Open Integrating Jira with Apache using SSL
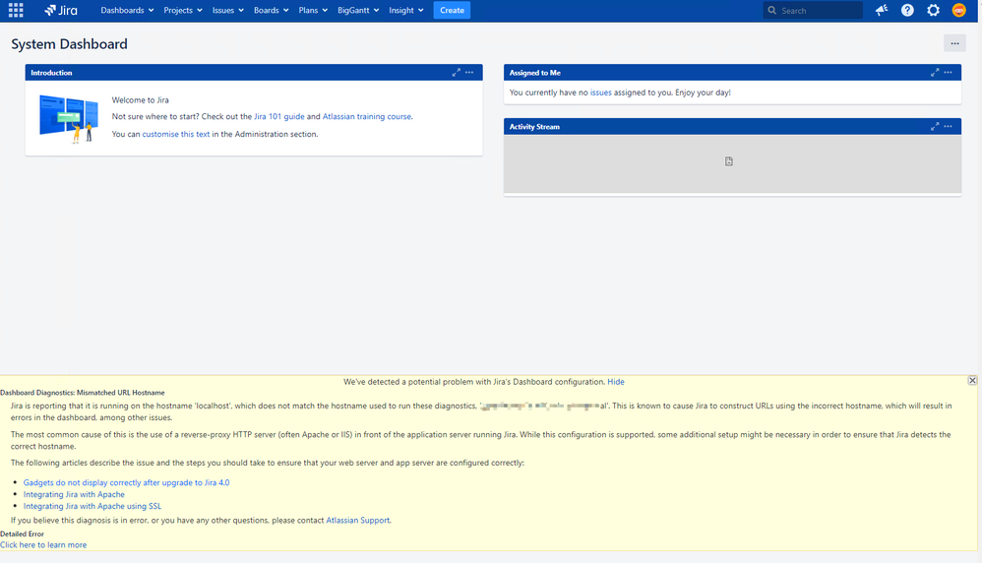Image resolution: width=982 pixels, height=563 pixels. pyautogui.click(x=92, y=506)
